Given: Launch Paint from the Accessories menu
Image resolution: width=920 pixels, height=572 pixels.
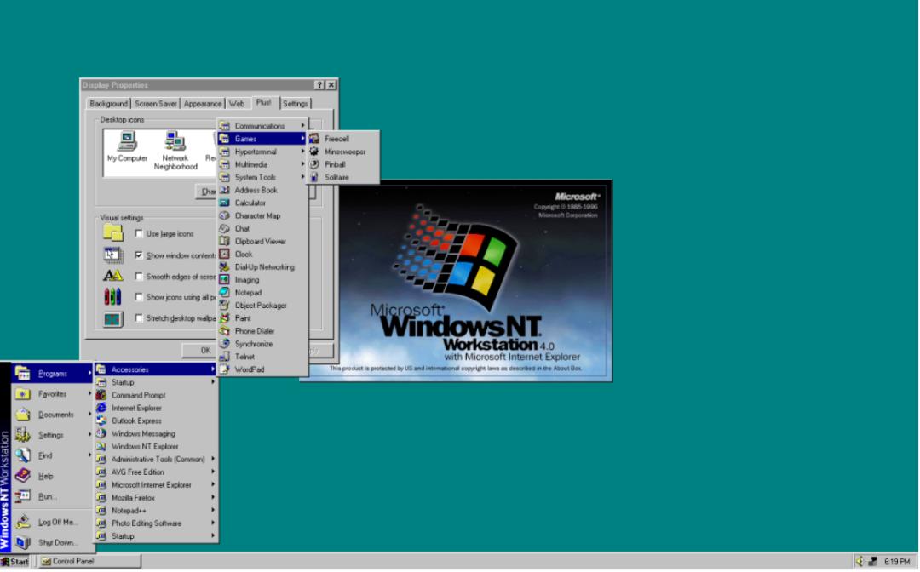Looking at the screenshot, I should 243,317.
